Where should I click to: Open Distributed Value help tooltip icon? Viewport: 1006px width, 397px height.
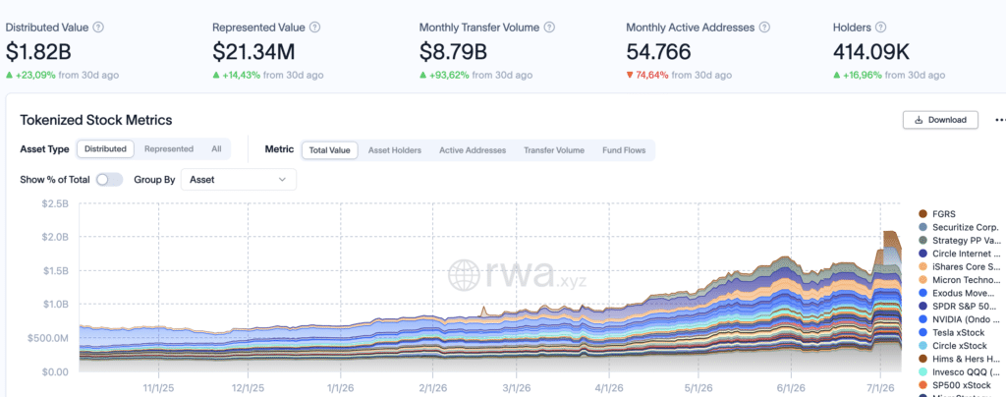point(98,28)
